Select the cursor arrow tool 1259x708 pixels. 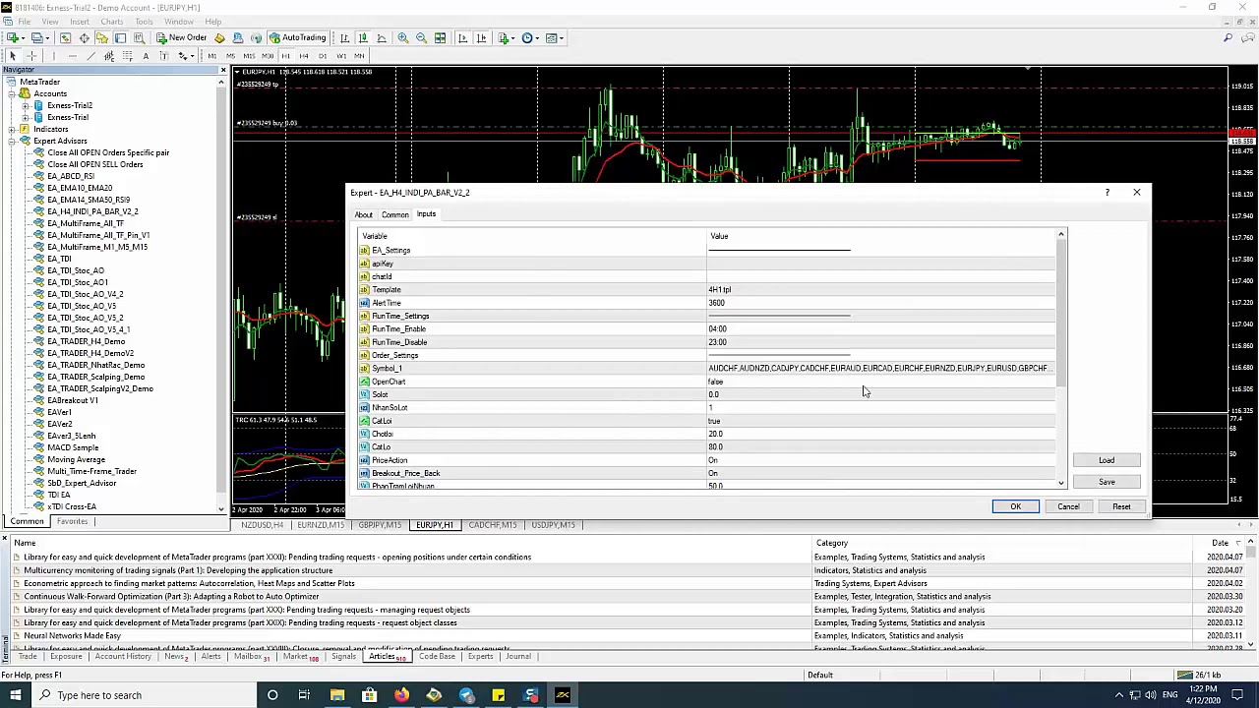[x=13, y=56]
